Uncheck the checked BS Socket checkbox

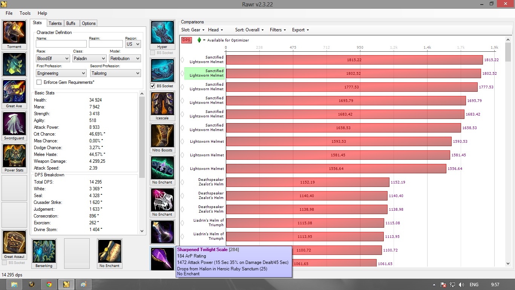click(153, 86)
